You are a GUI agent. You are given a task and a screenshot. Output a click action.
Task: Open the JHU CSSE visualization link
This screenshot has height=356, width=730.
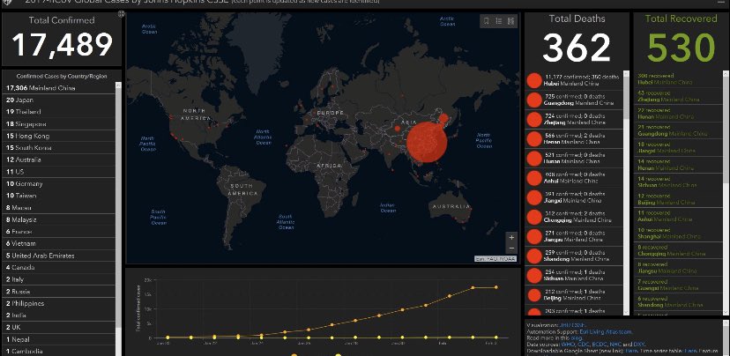[x=574, y=325]
